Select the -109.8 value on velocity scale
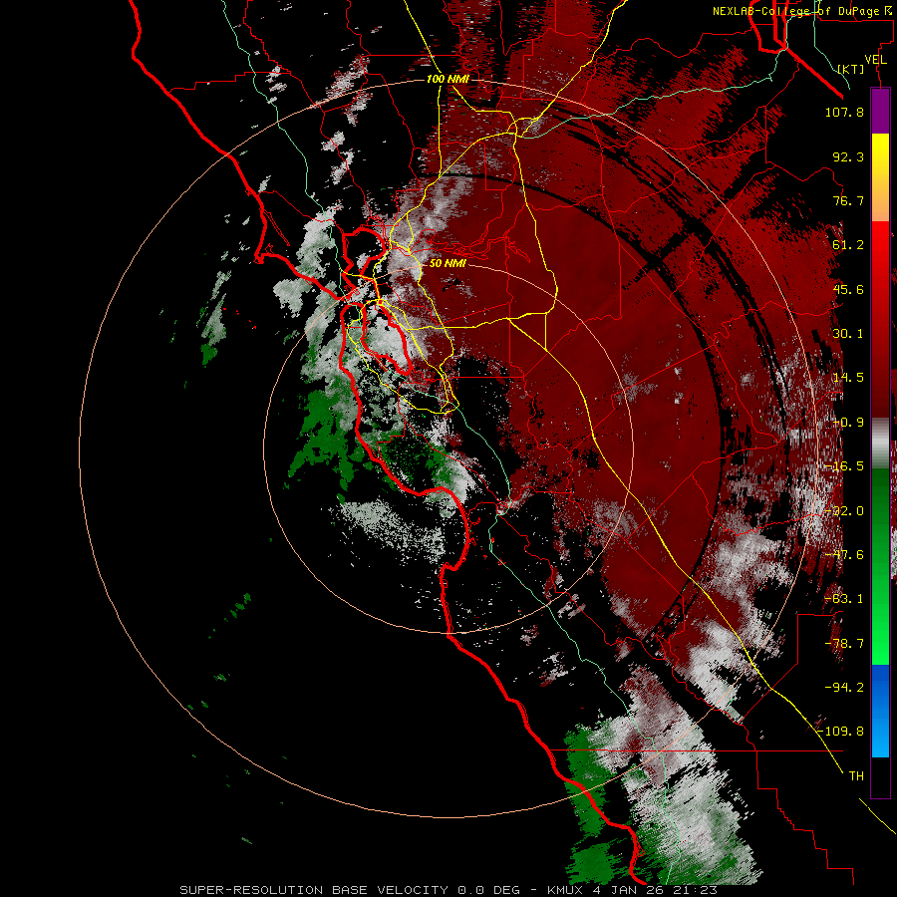 click(841, 732)
